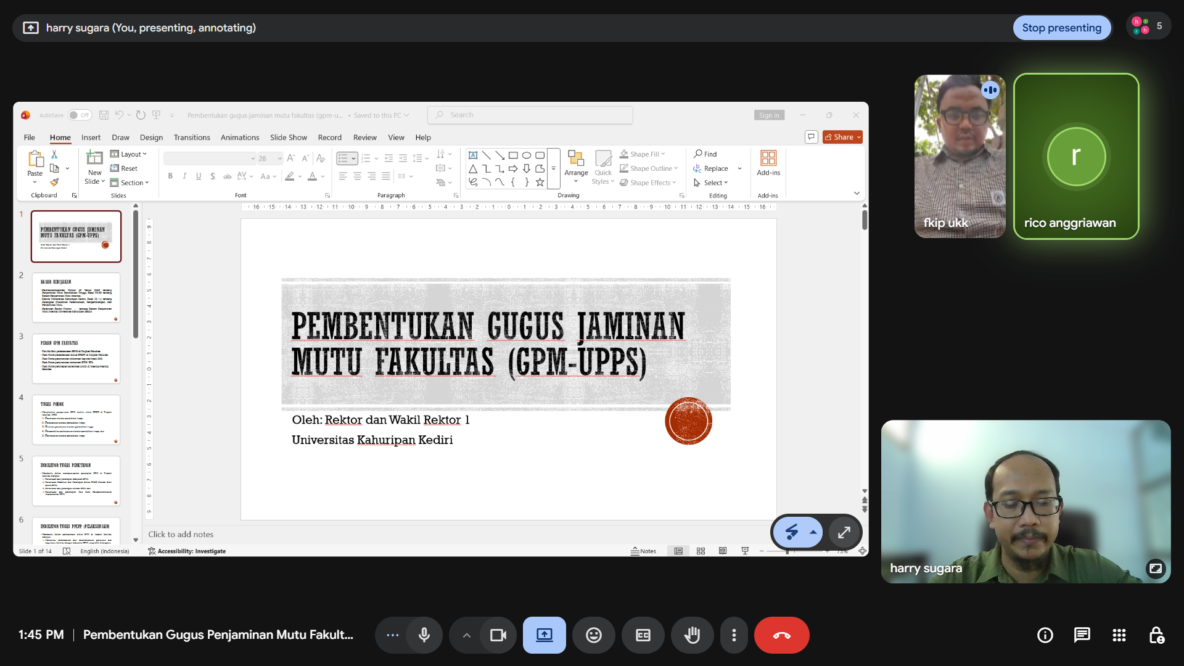1184x666 pixels.
Task: Open Section dropdown
Action: coord(129,183)
